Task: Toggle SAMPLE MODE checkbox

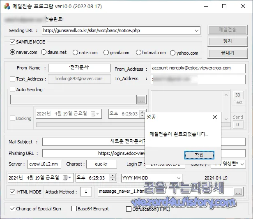Action: click(x=12, y=42)
